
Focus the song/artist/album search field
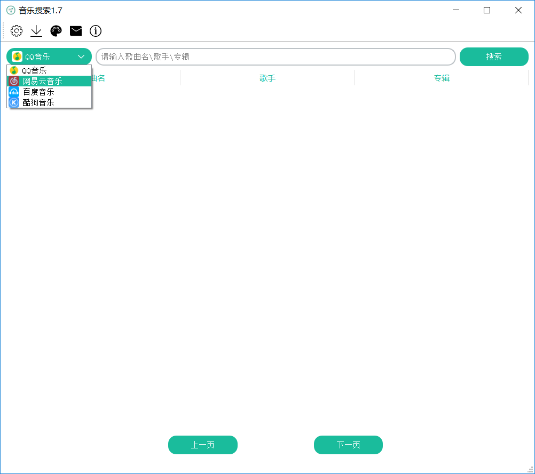276,57
